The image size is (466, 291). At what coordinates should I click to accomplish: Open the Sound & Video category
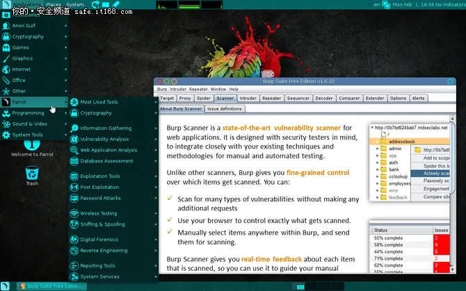34,124
